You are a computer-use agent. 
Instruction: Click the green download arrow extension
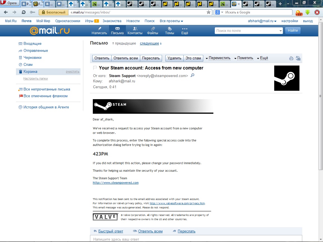[308, 12]
